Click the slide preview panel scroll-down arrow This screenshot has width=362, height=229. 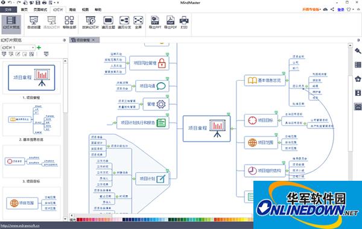(65, 219)
